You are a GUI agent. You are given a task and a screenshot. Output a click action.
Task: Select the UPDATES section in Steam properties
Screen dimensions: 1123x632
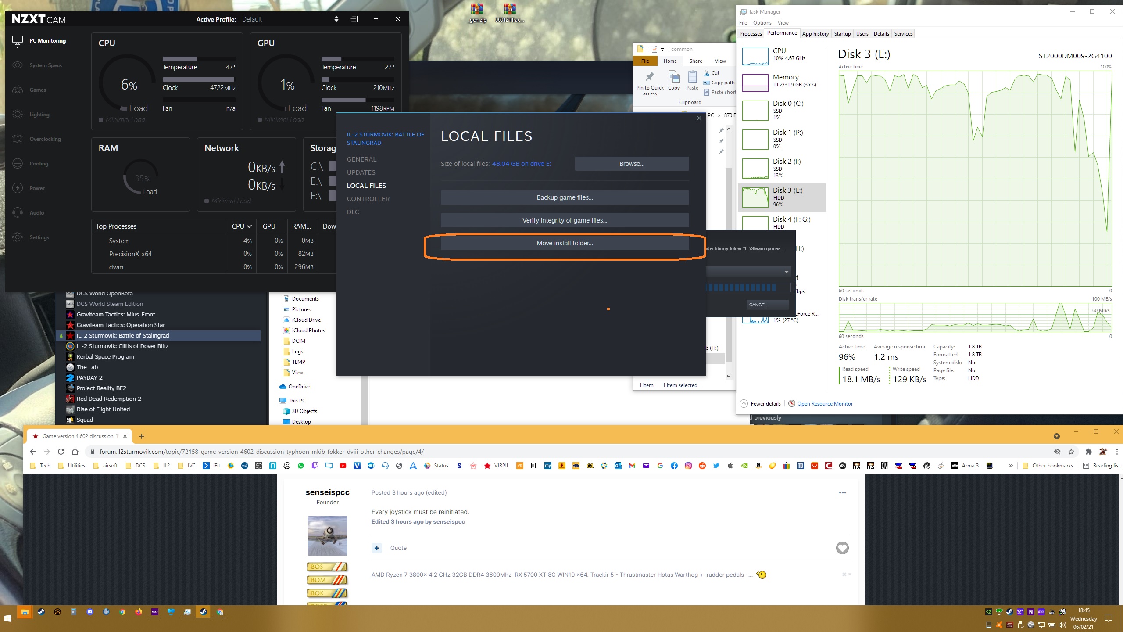tap(361, 172)
